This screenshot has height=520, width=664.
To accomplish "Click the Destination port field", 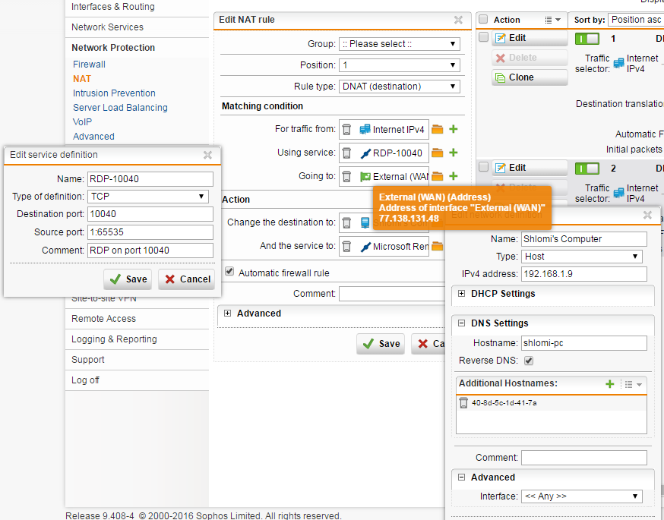I will pos(150,214).
